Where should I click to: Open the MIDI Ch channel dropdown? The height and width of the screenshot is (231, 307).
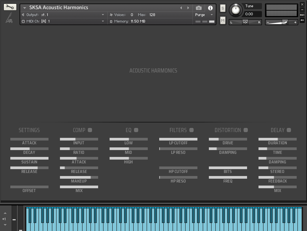103,21
